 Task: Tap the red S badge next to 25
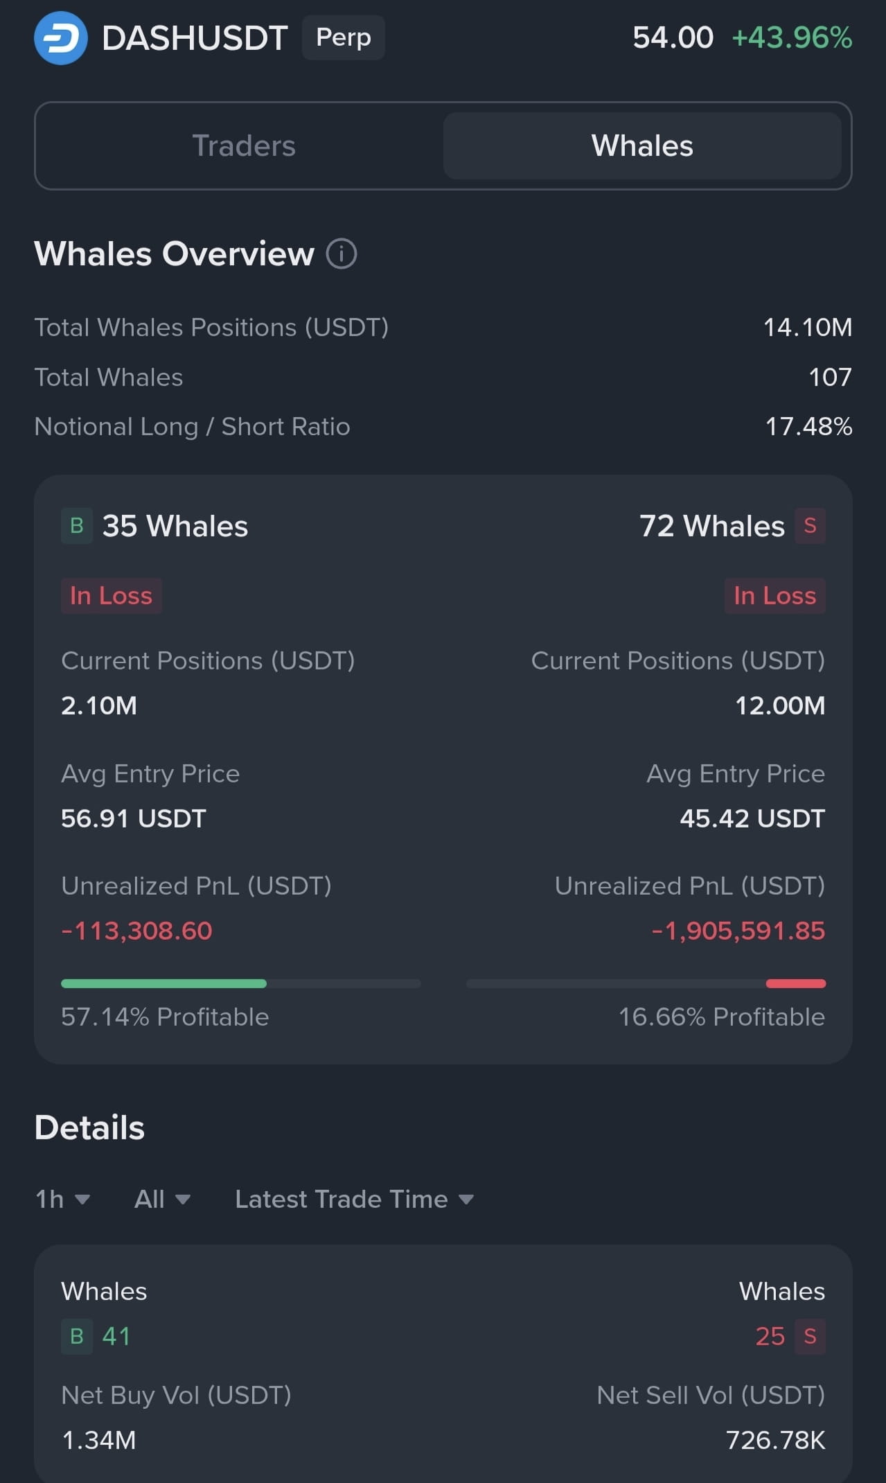click(x=810, y=1336)
